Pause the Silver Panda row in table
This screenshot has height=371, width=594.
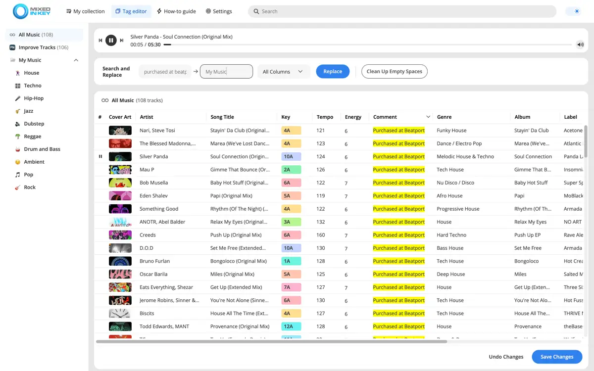click(100, 156)
